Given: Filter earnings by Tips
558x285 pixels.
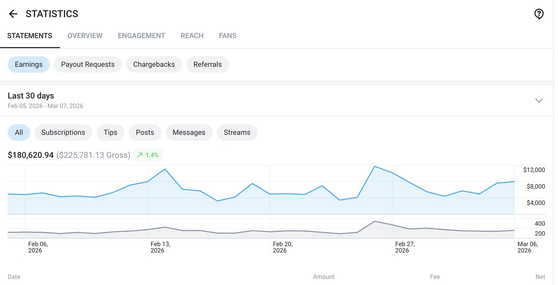Looking at the screenshot, I should pos(110,132).
